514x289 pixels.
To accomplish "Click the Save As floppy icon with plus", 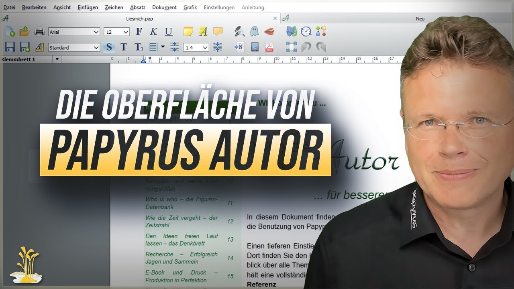I will [x=25, y=47].
